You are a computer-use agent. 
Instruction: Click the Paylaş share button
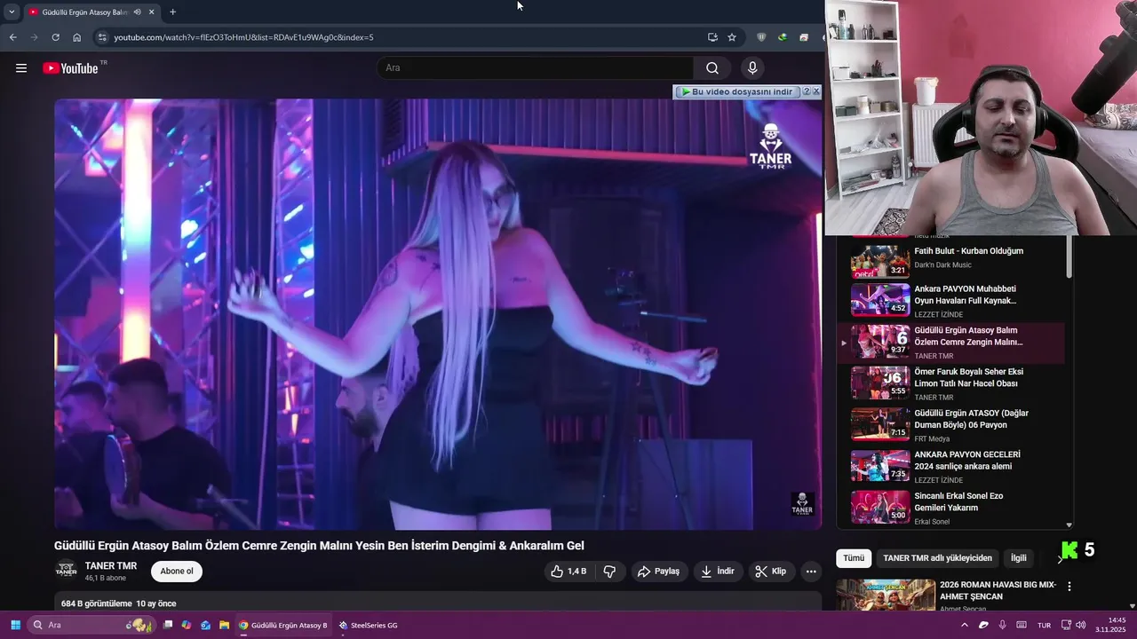[659, 572]
